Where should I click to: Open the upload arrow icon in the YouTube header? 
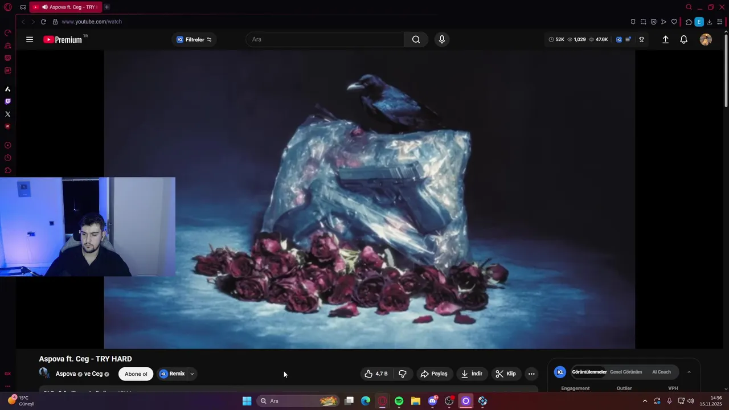pyautogui.click(x=665, y=39)
